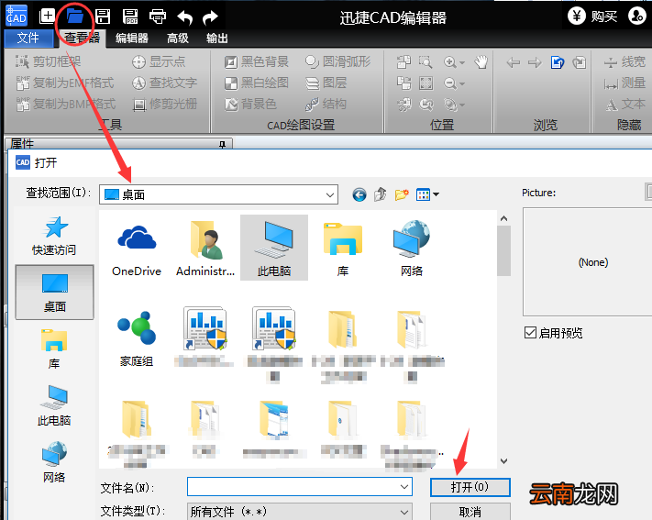Click the print icon in title bar
652x520 pixels.
click(158, 17)
